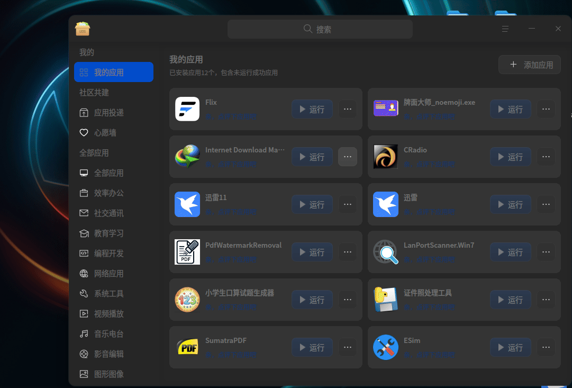Open more options for ESim

click(546, 347)
